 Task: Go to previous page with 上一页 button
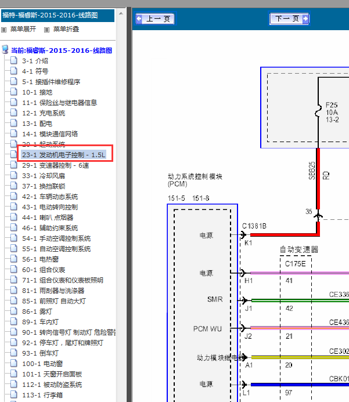point(154,19)
